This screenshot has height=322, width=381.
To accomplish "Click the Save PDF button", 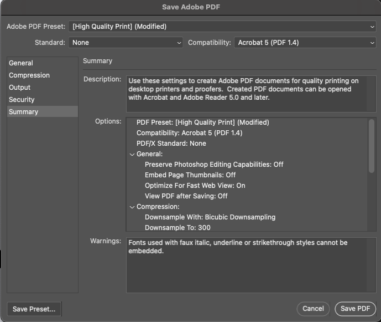I will coord(355,309).
